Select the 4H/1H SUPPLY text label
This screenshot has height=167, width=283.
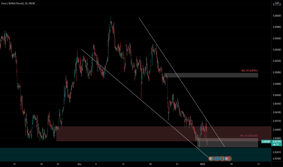tap(249, 70)
